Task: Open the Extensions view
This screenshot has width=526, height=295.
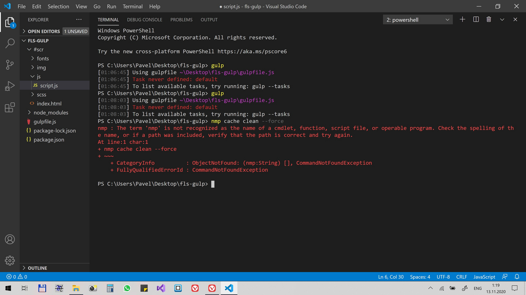Action: click(10, 107)
